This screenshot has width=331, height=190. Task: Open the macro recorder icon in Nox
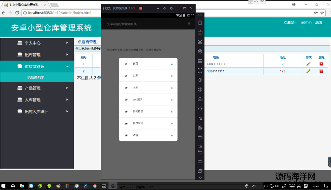point(200,118)
